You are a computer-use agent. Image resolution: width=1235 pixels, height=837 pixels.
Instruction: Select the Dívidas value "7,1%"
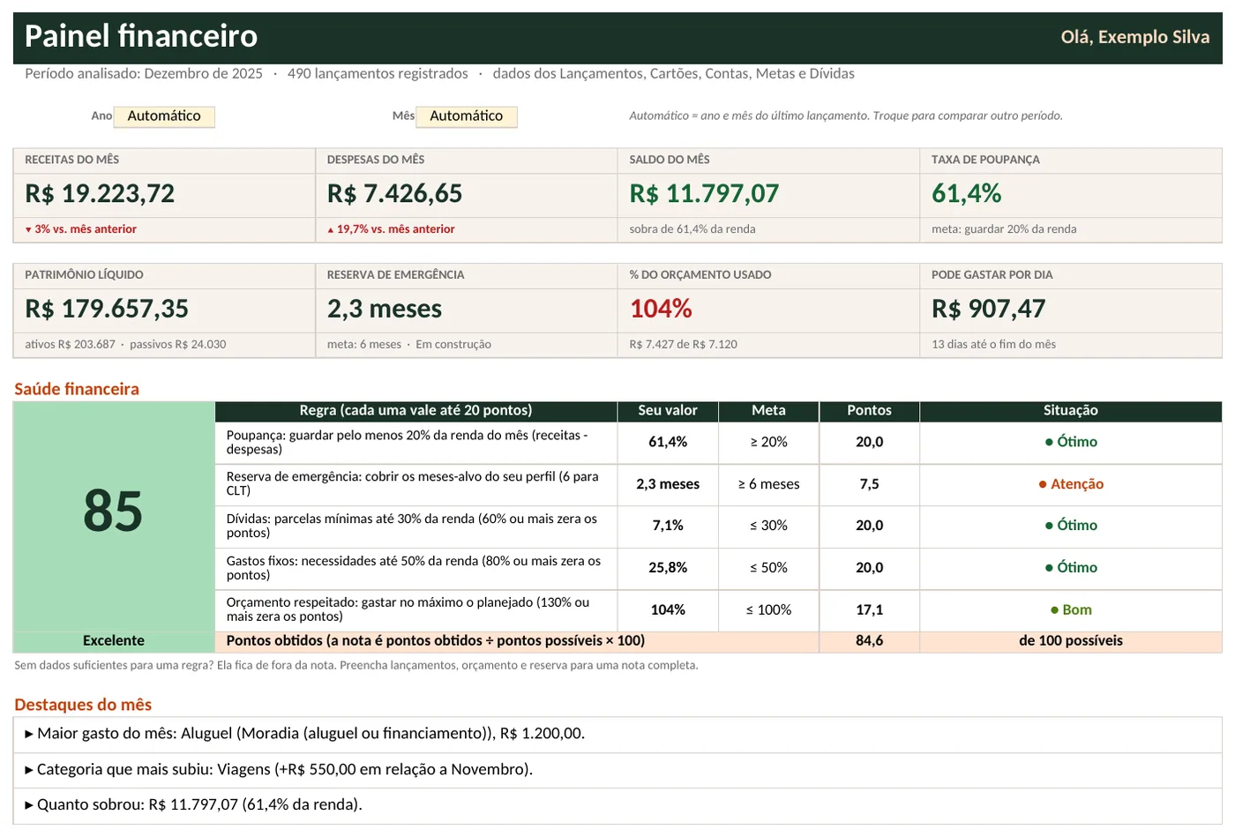(x=668, y=526)
